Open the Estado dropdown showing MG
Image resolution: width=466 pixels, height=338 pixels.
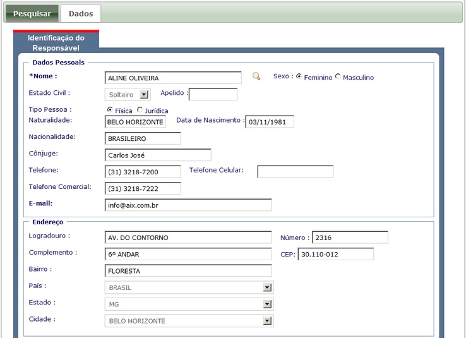coord(268,305)
